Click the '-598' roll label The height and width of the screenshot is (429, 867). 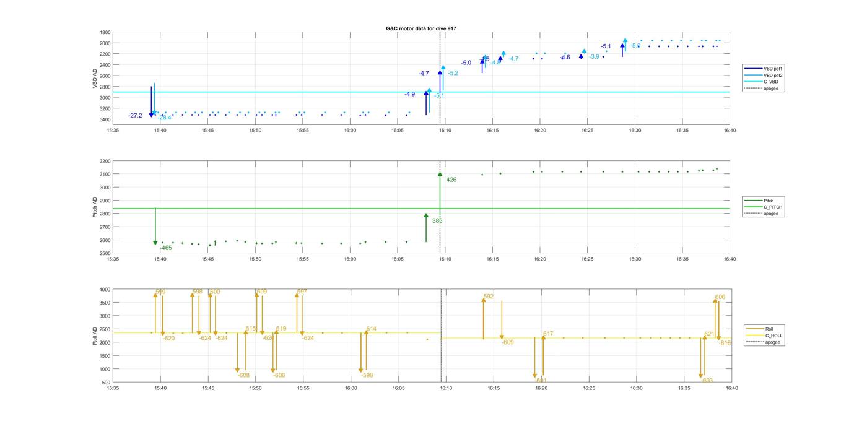pyautogui.click(x=367, y=376)
